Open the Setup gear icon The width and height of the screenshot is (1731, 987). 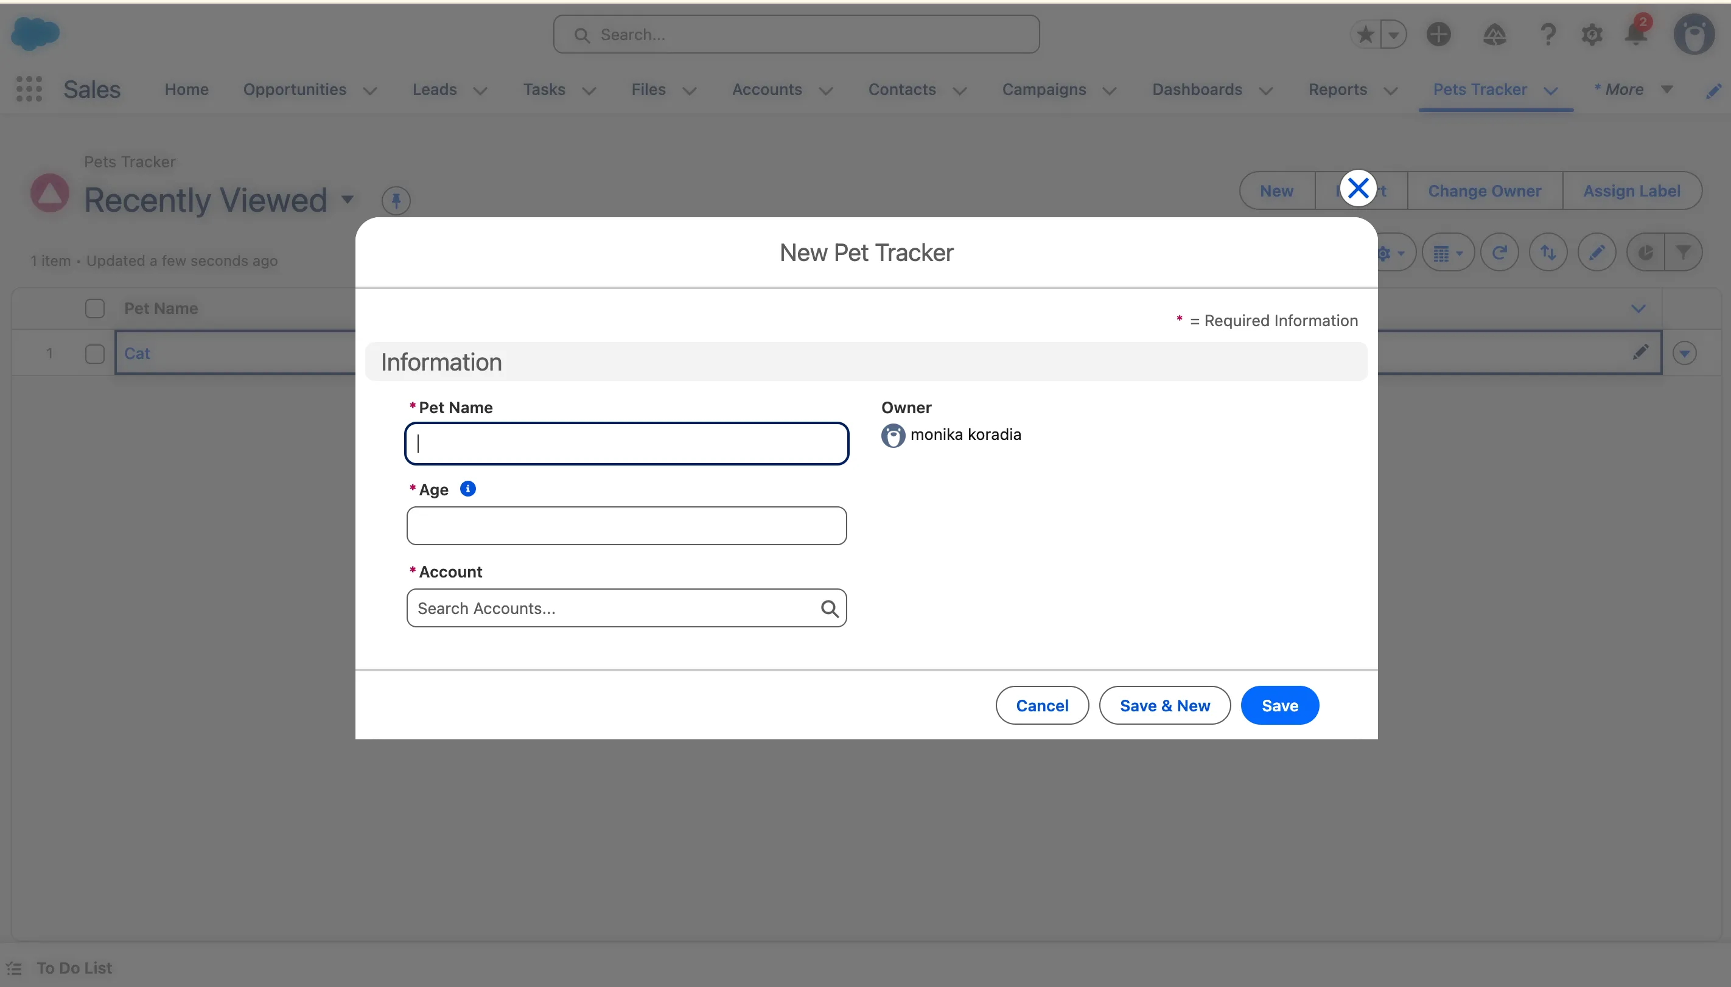(x=1592, y=35)
